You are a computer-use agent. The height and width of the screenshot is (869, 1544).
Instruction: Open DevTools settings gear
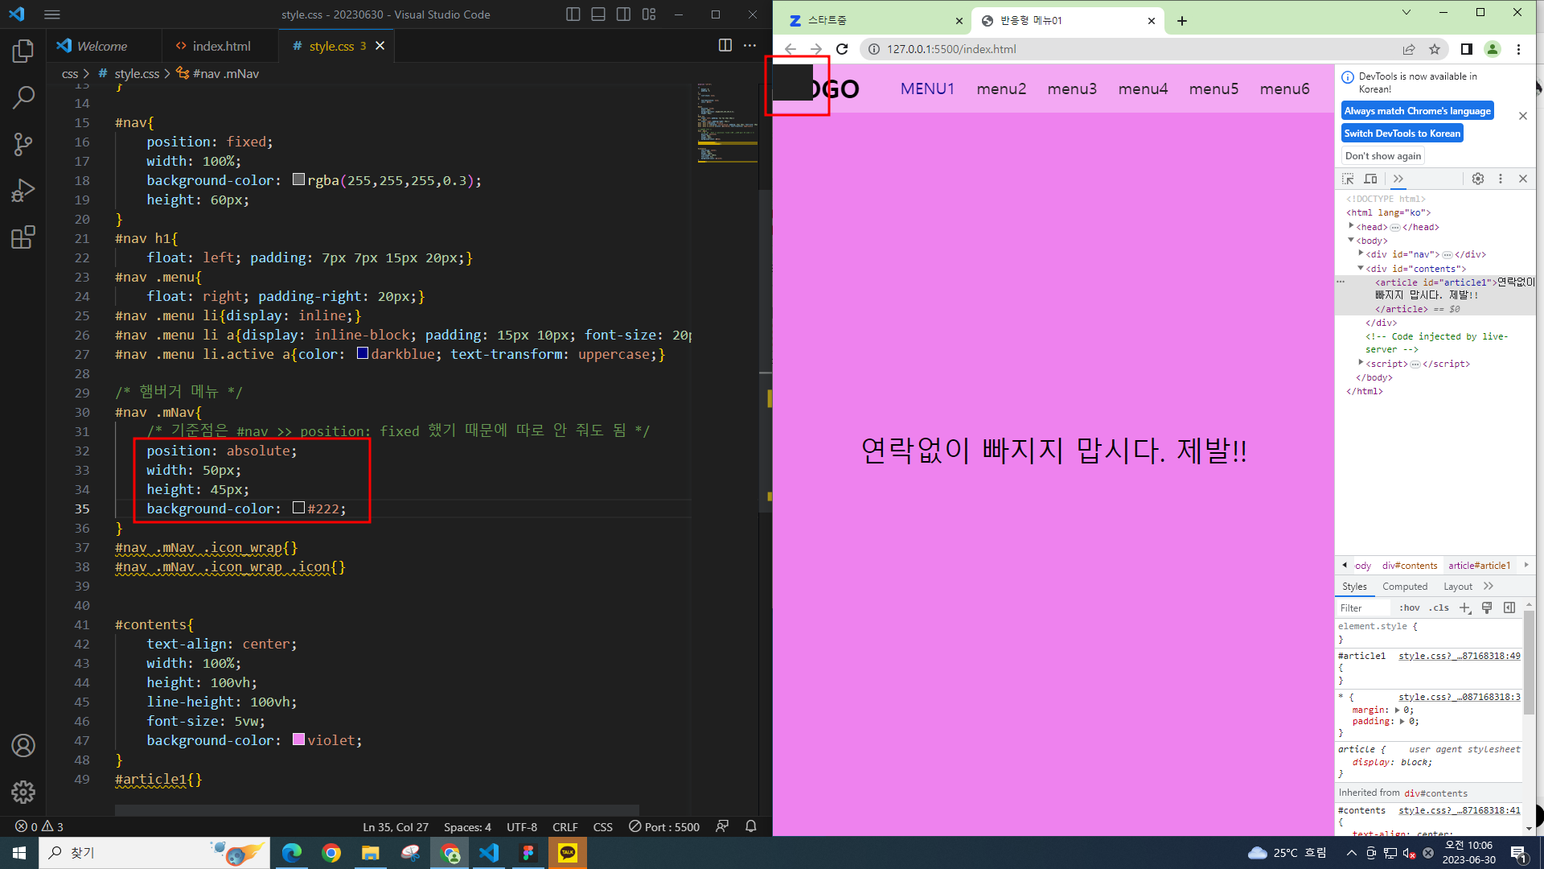click(1477, 179)
